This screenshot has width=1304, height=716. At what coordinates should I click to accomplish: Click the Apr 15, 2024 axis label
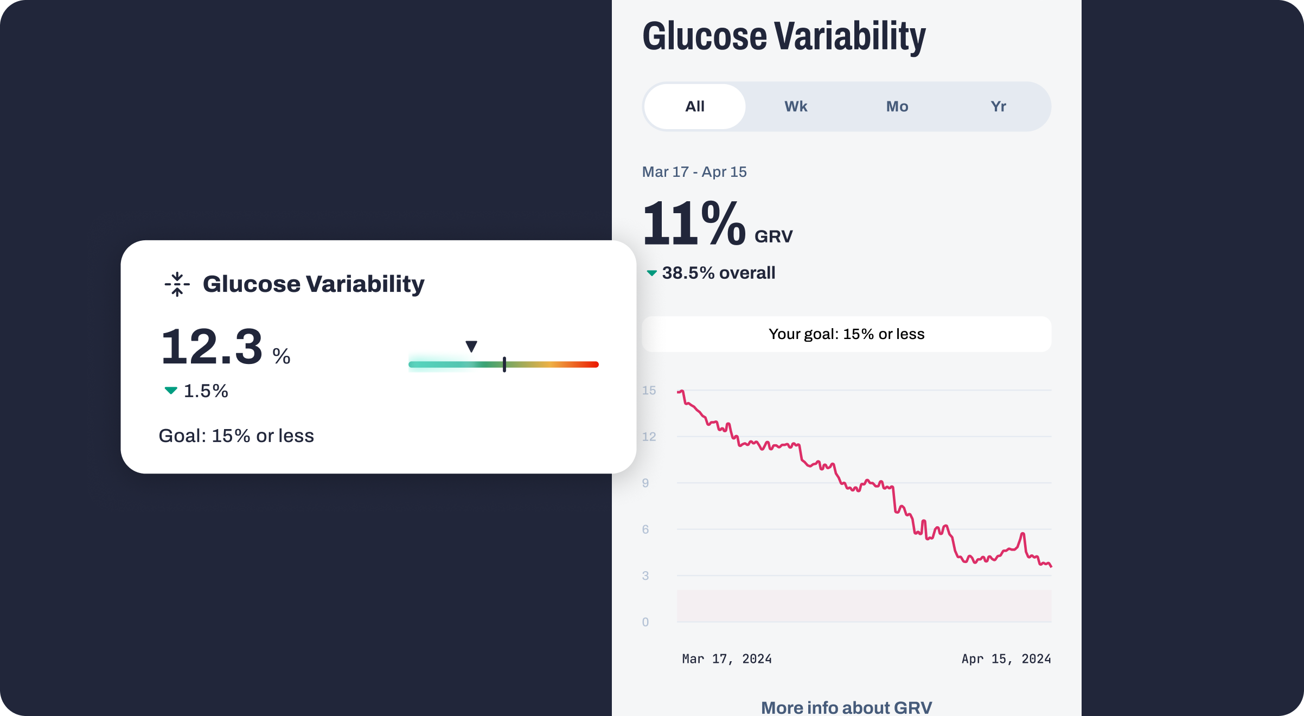point(1006,659)
